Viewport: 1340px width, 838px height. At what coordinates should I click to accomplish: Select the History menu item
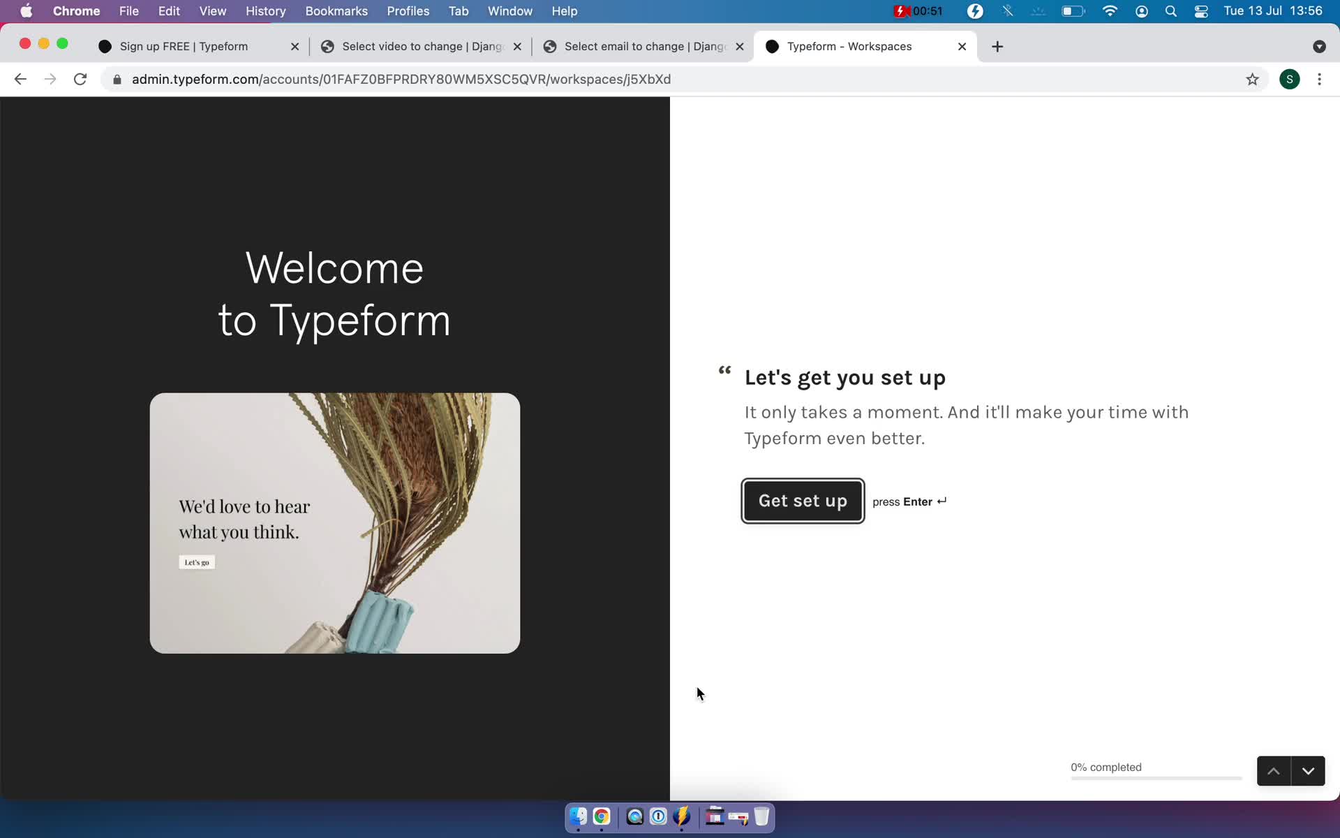tap(265, 10)
